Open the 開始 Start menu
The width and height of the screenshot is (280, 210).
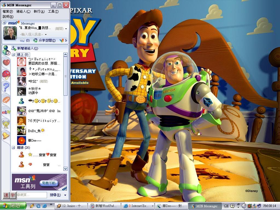[x=13, y=206]
